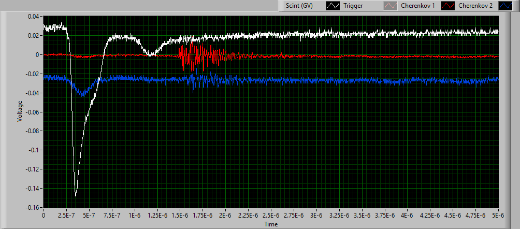520x229 pixels.
Task: Select the Cherenkov 2 legend label
Action: tap(475, 6)
